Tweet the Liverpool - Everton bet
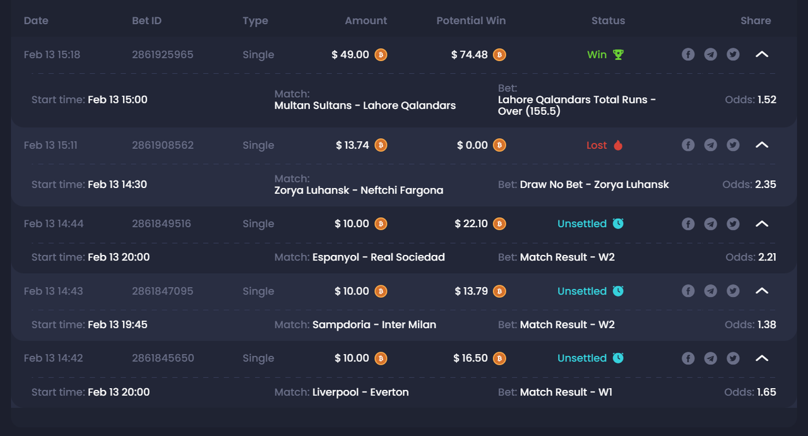The width and height of the screenshot is (808, 436). point(733,358)
